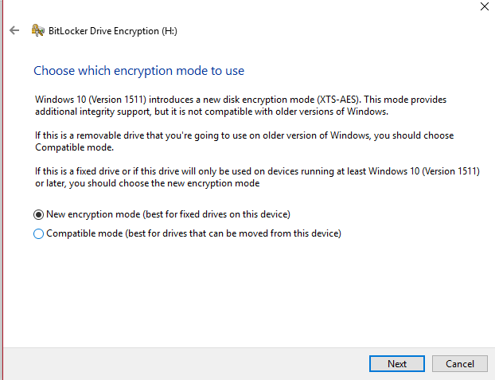Click the paragraph starting 'If this is a fixed drive'
The width and height of the screenshot is (495, 380).
point(257,177)
